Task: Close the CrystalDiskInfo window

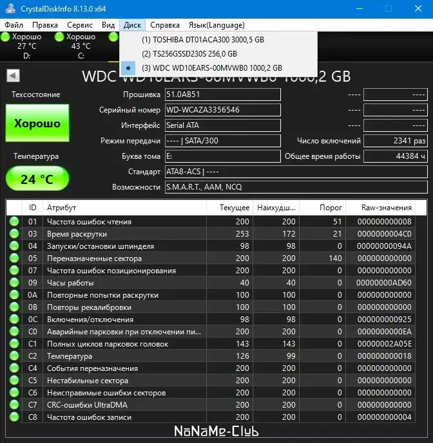Action: [418, 9]
